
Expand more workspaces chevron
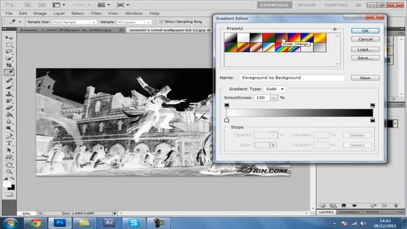[359, 5]
